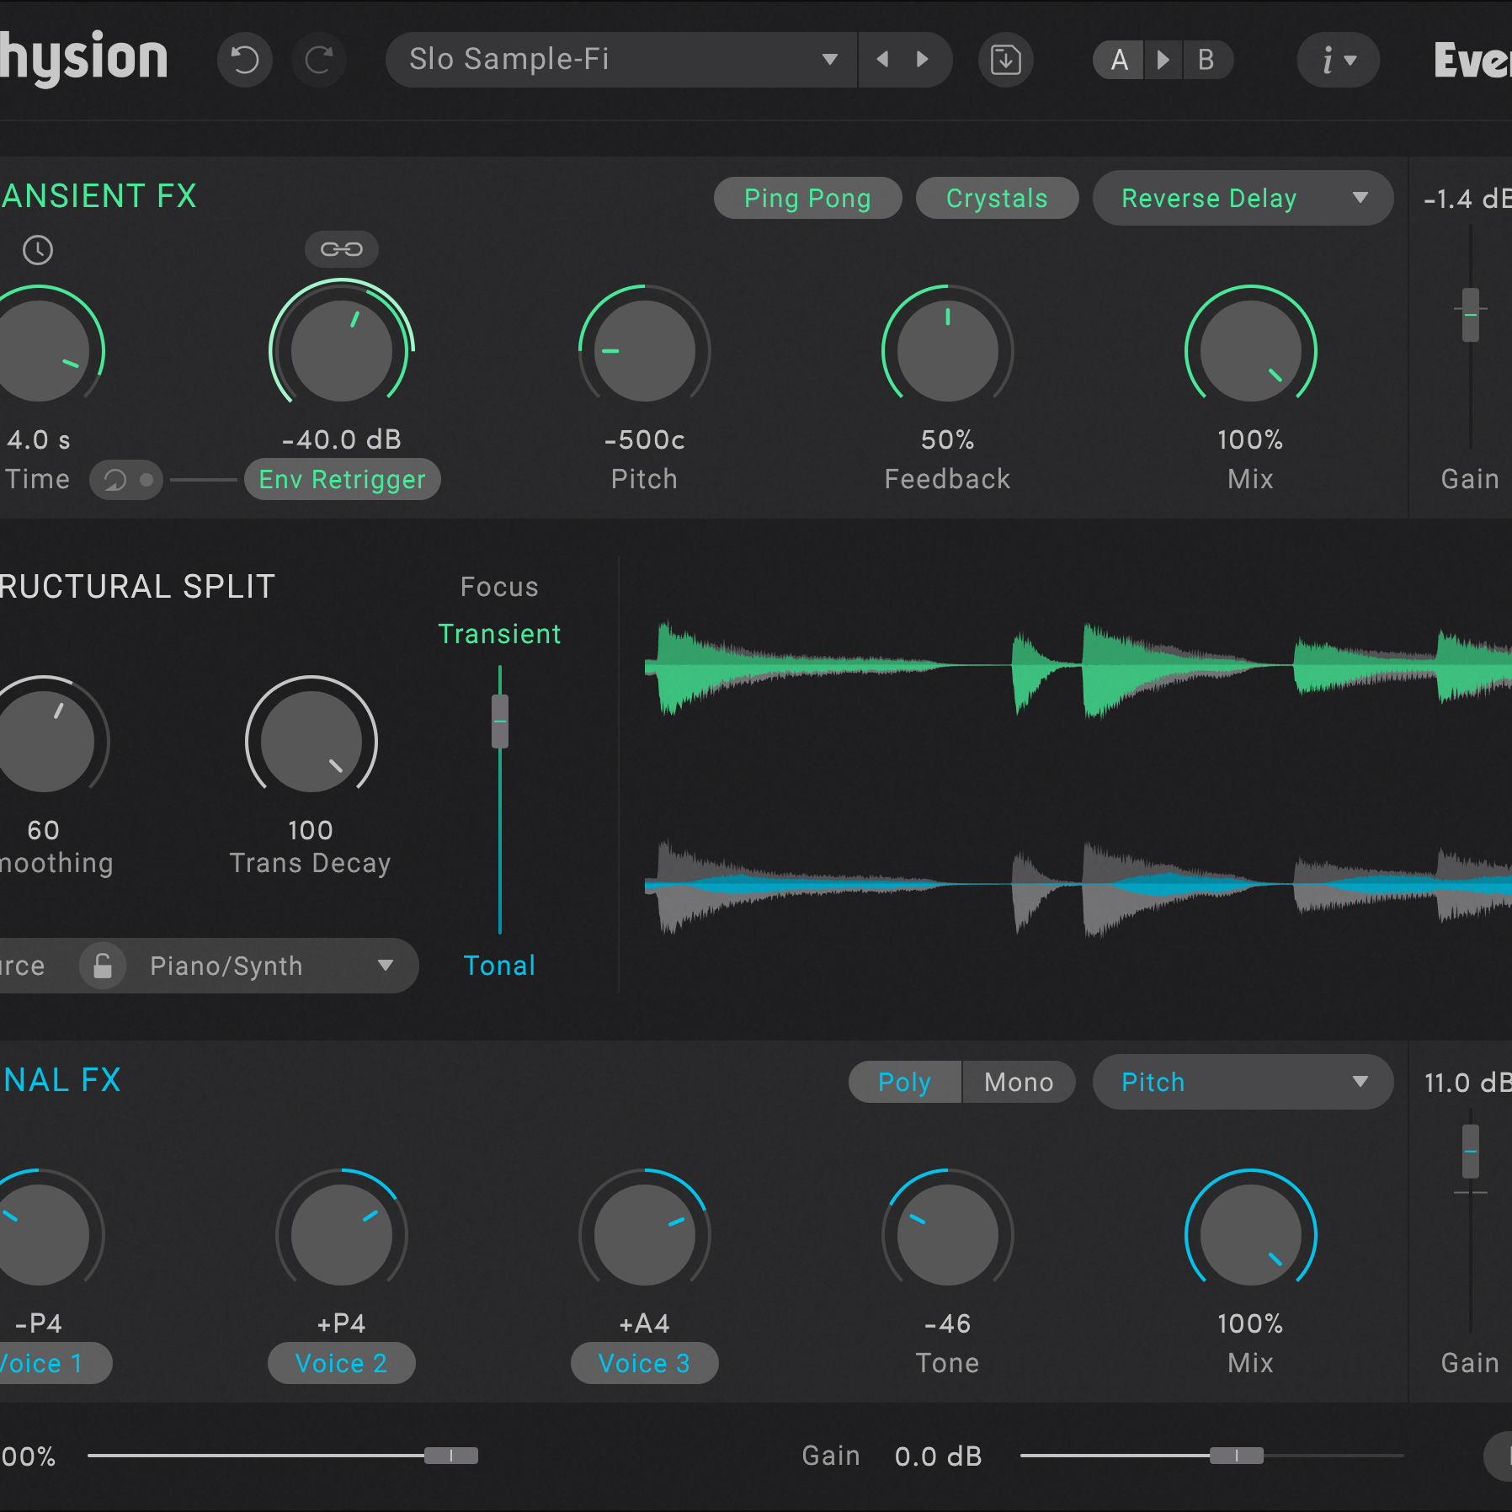Click the next preset arrow
This screenshot has width=1512, height=1512.
(923, 59)
